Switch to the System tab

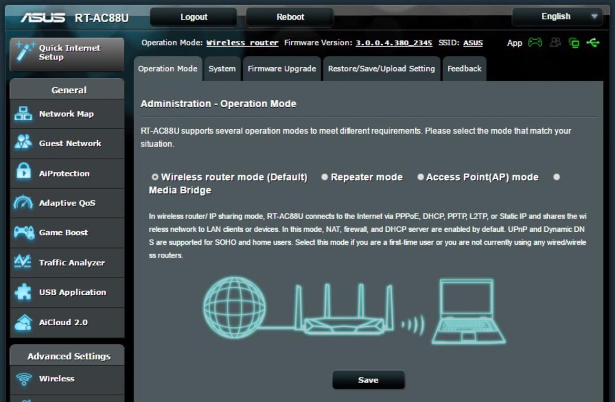pyautogui.click(x=222, y=69)
